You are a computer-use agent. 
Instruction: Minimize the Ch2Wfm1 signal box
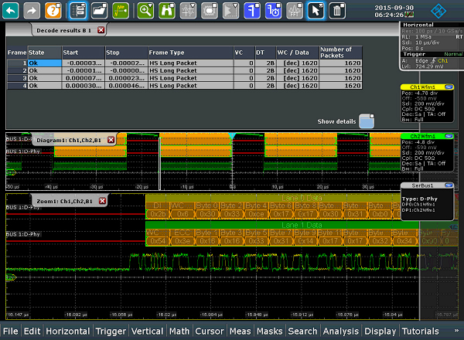point(449,136)
